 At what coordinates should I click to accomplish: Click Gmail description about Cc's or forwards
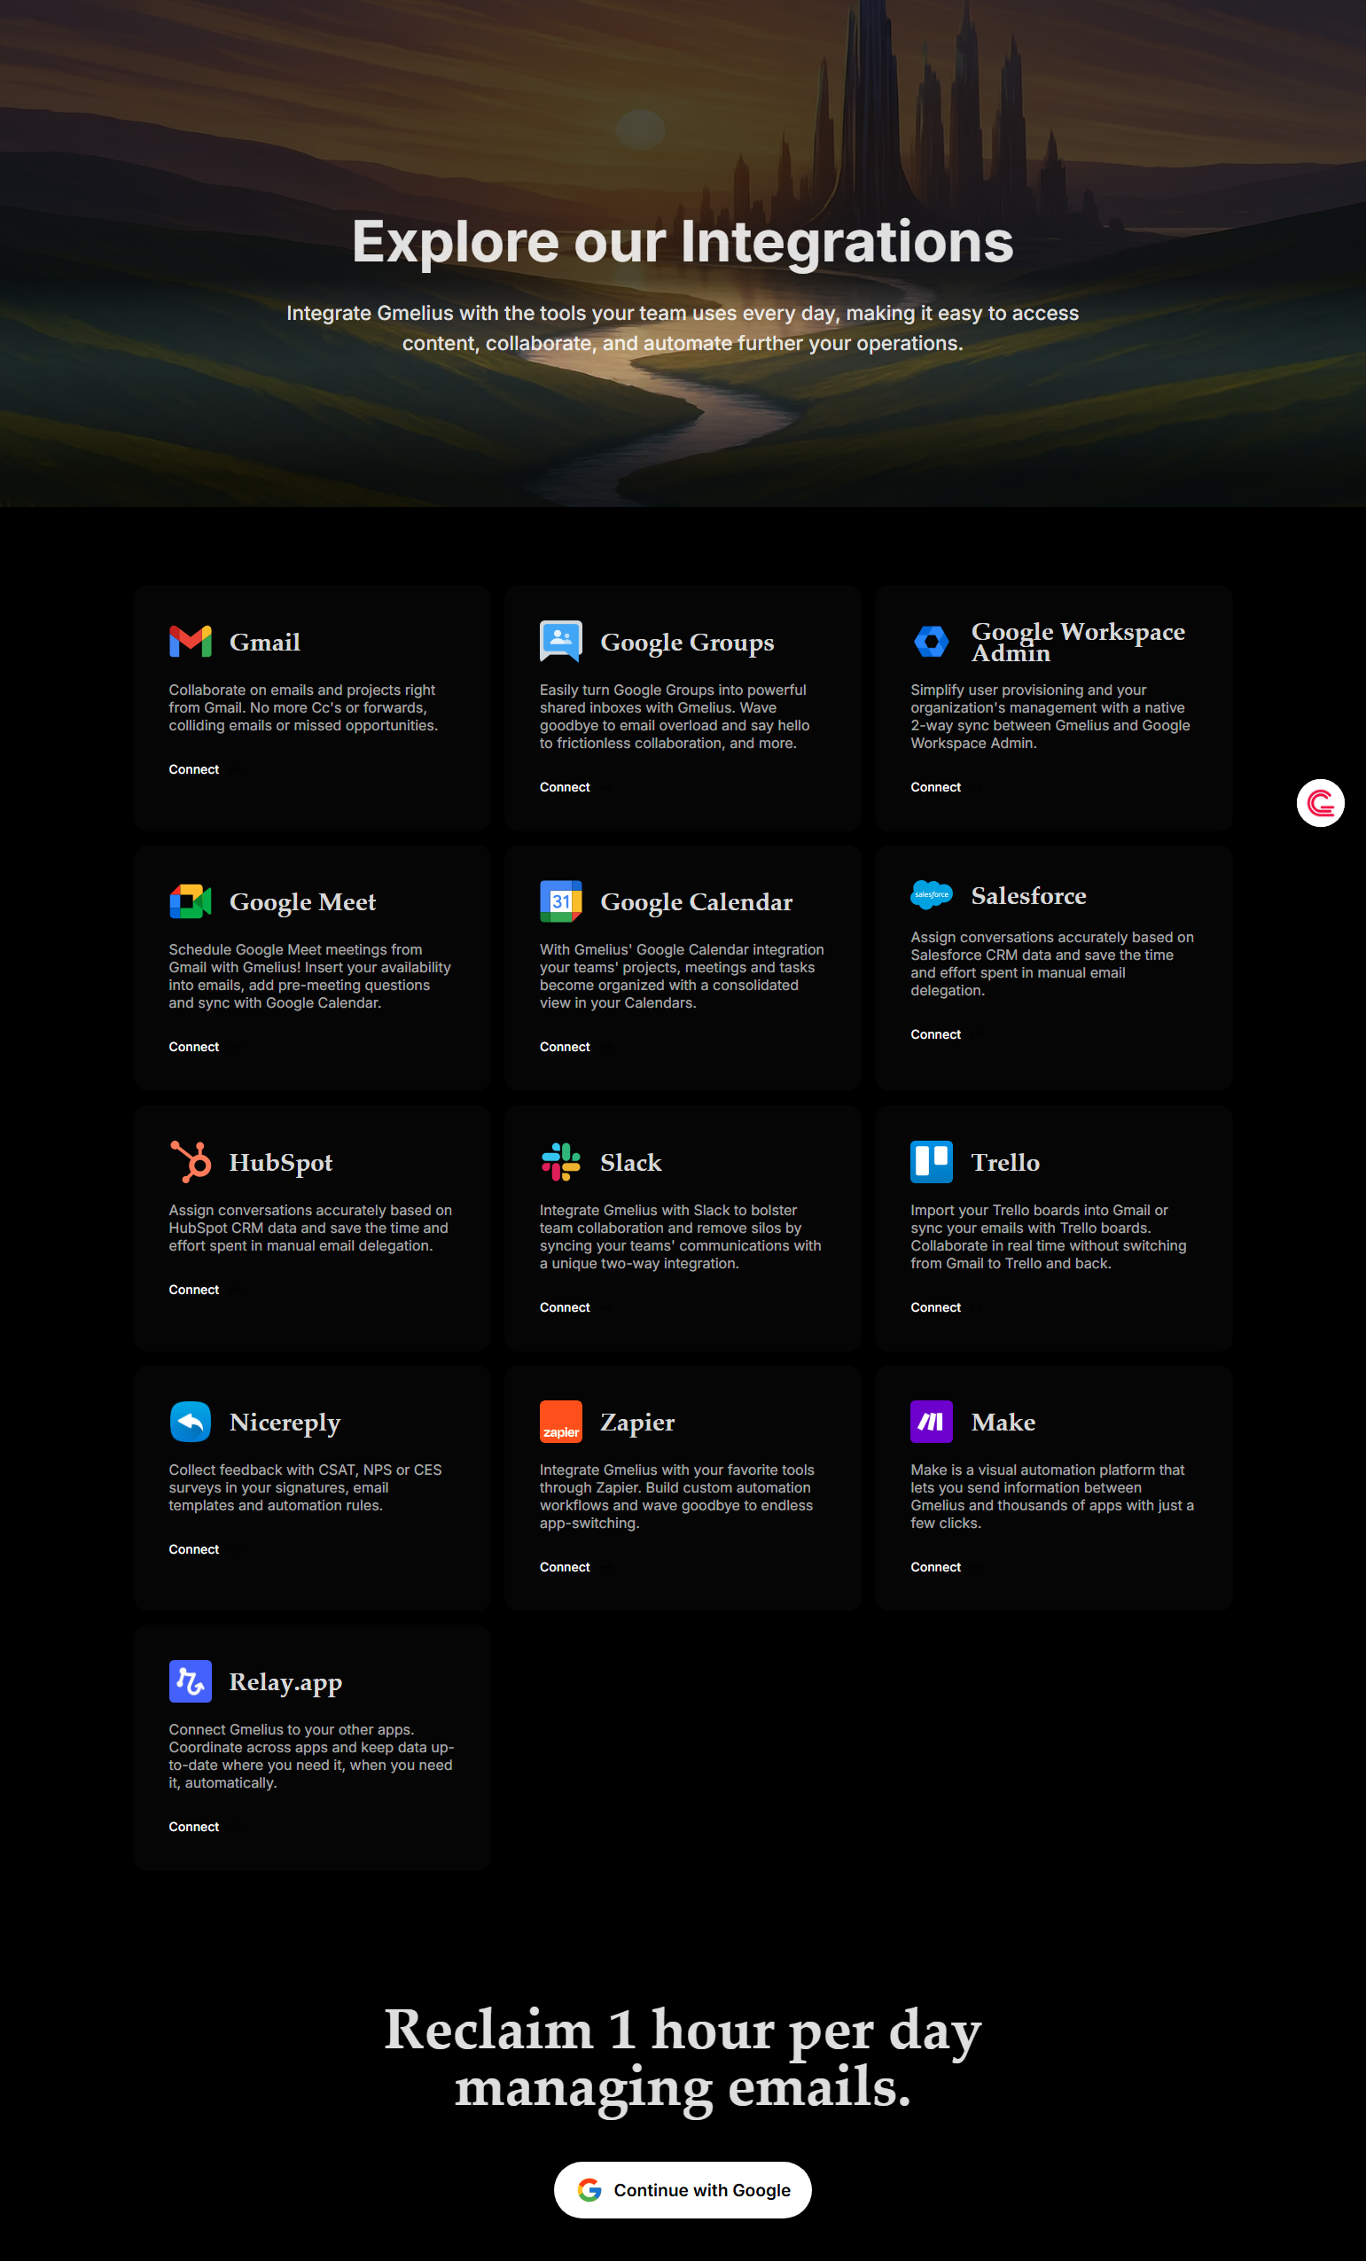303,707
